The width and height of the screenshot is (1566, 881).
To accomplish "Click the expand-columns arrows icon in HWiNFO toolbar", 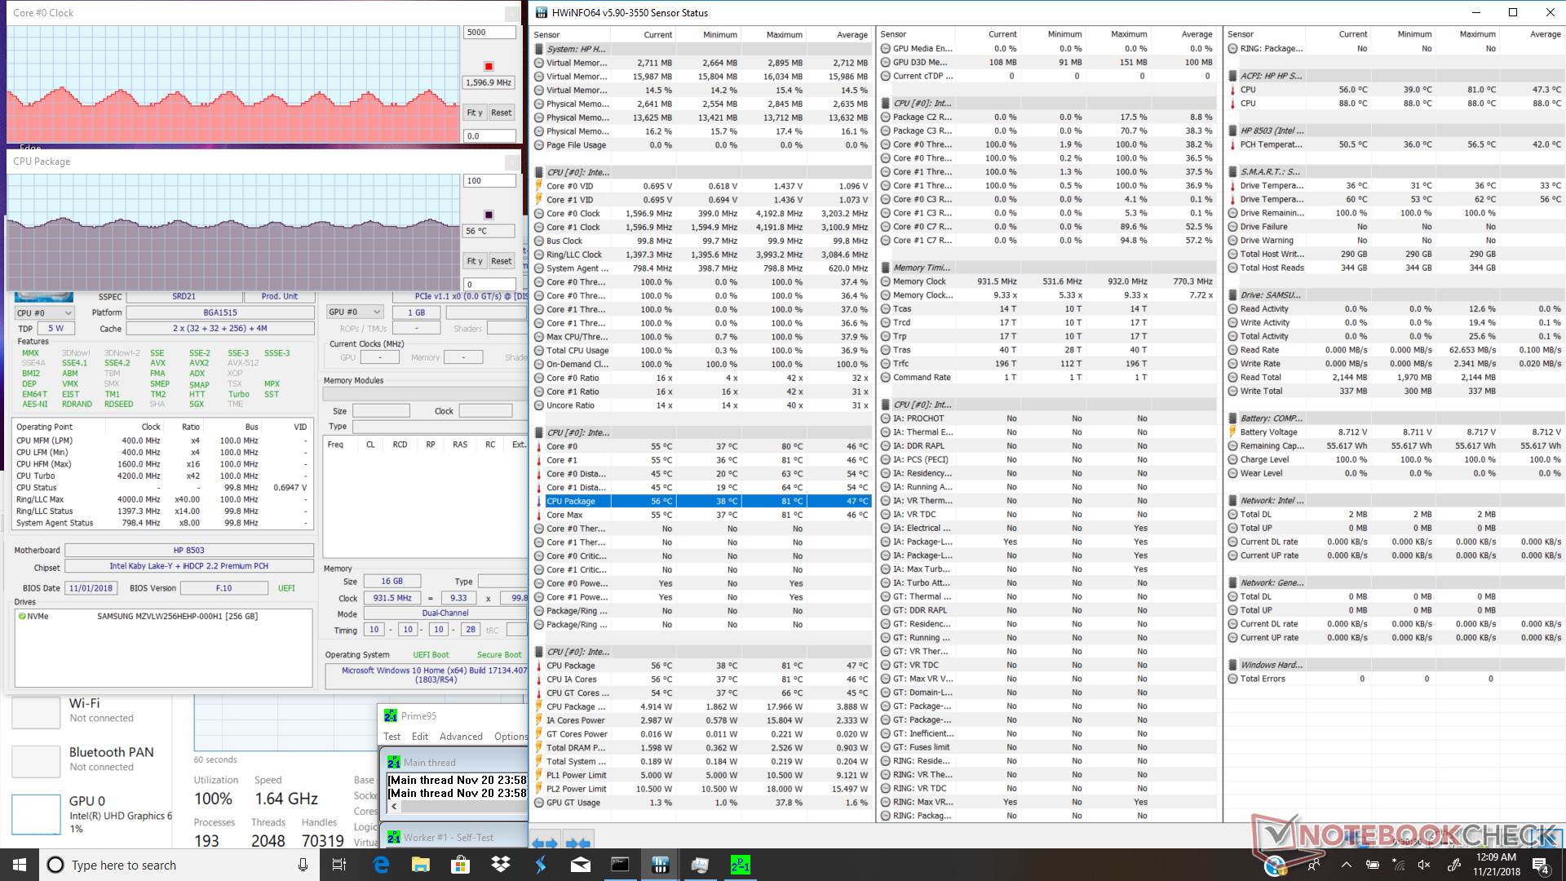I will (x=544, y=843).
